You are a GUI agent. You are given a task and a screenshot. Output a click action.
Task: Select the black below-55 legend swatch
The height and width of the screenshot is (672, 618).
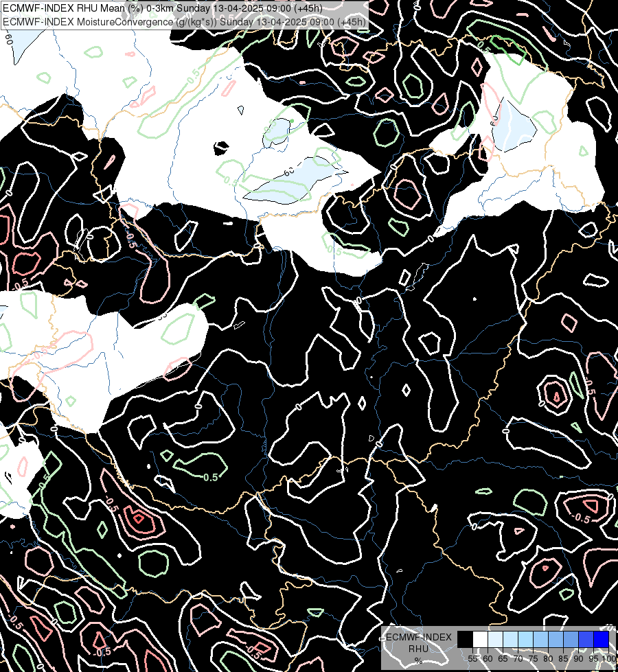(x=466, y=639)
